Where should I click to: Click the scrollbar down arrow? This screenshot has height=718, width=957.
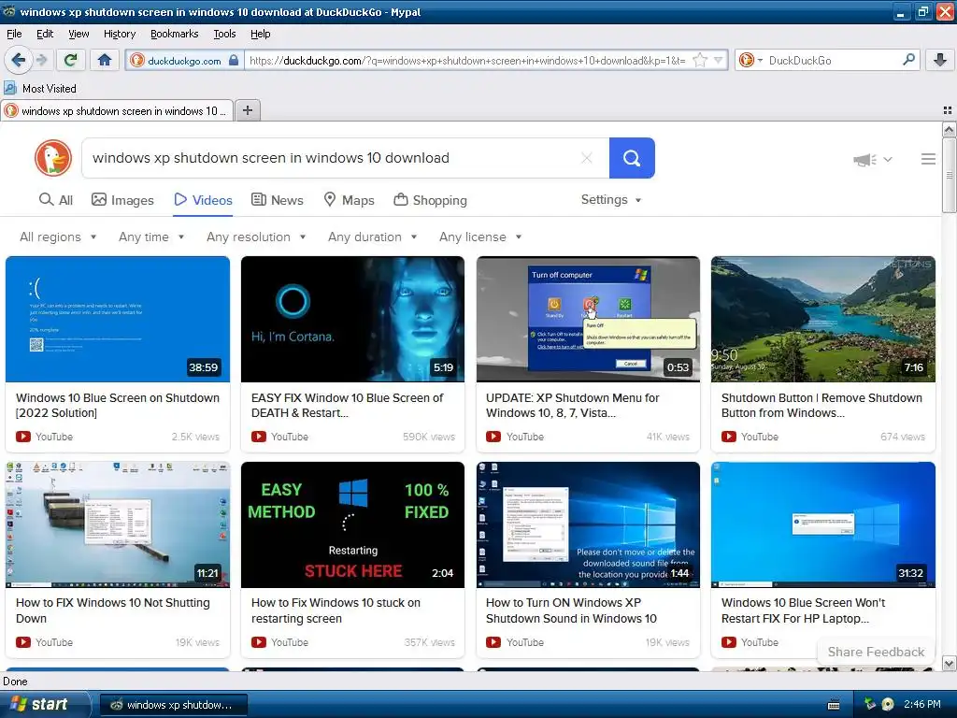[949, 663]
